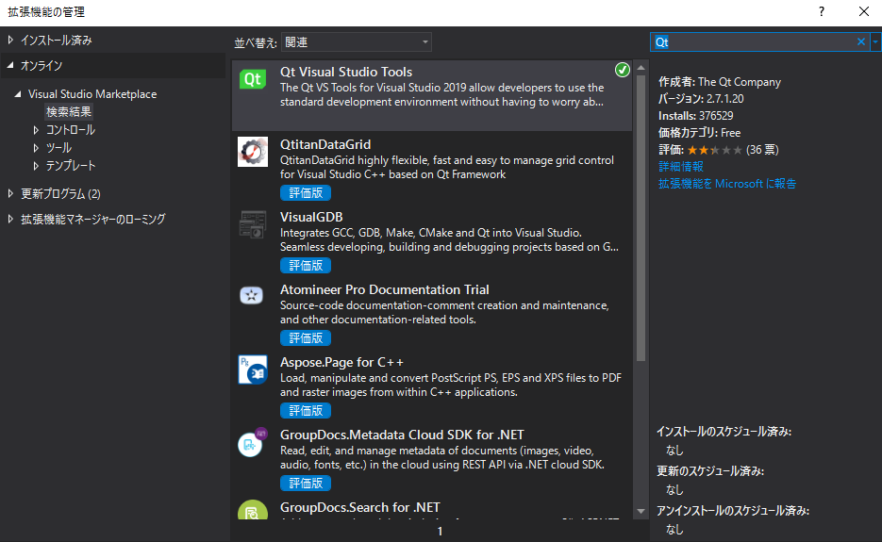The width and height of the screenshot is (882, 542).
Task: Click the Atomineer Pro Documentation star icon
Action: tap(252, 295)
